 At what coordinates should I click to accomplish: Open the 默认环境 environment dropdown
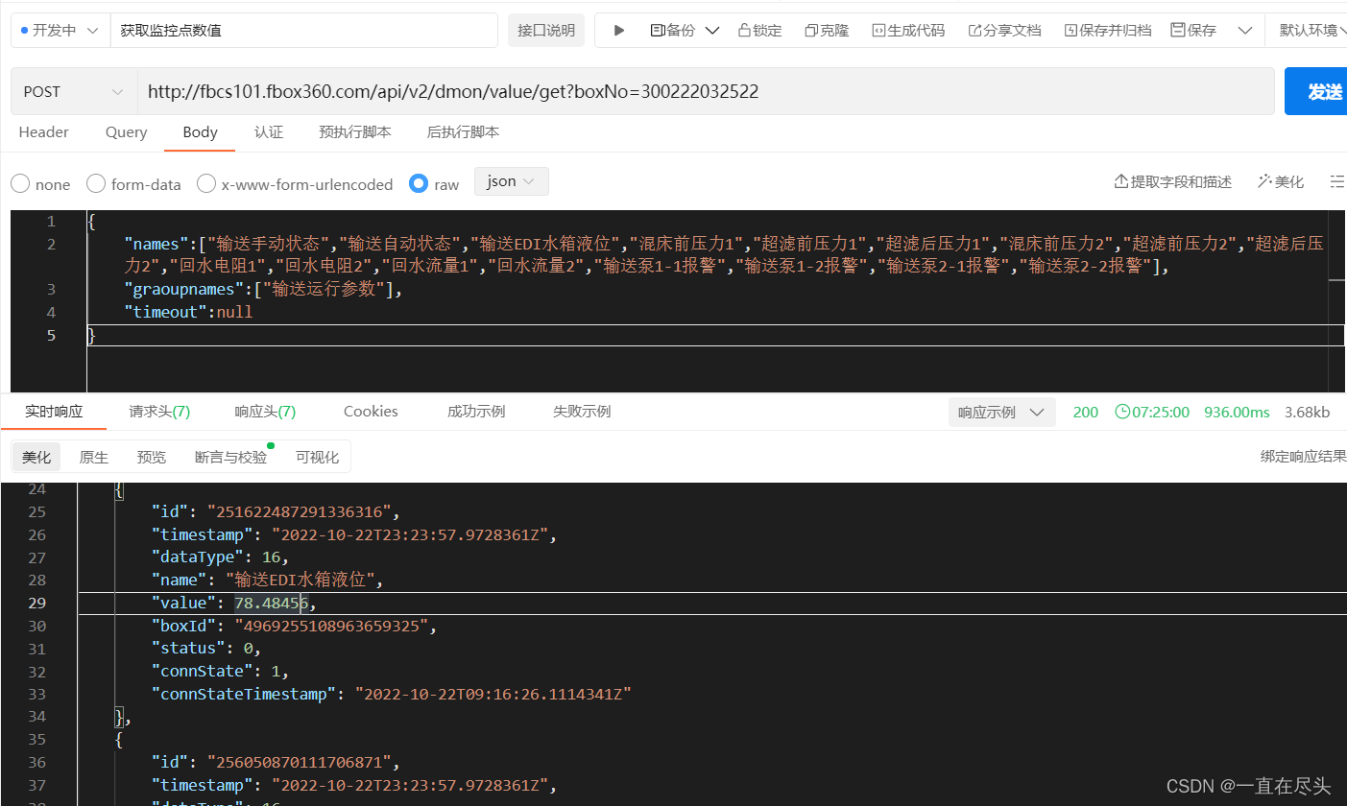point(1312,31)
